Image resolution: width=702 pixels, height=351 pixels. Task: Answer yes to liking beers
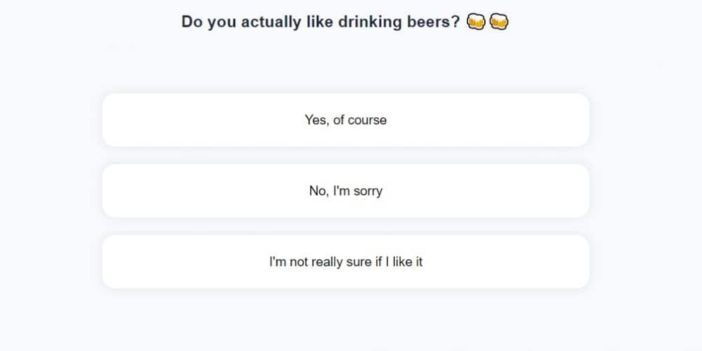point(345,120)
